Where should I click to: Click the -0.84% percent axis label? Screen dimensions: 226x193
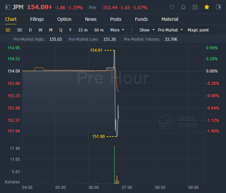(x=212, y=108)
